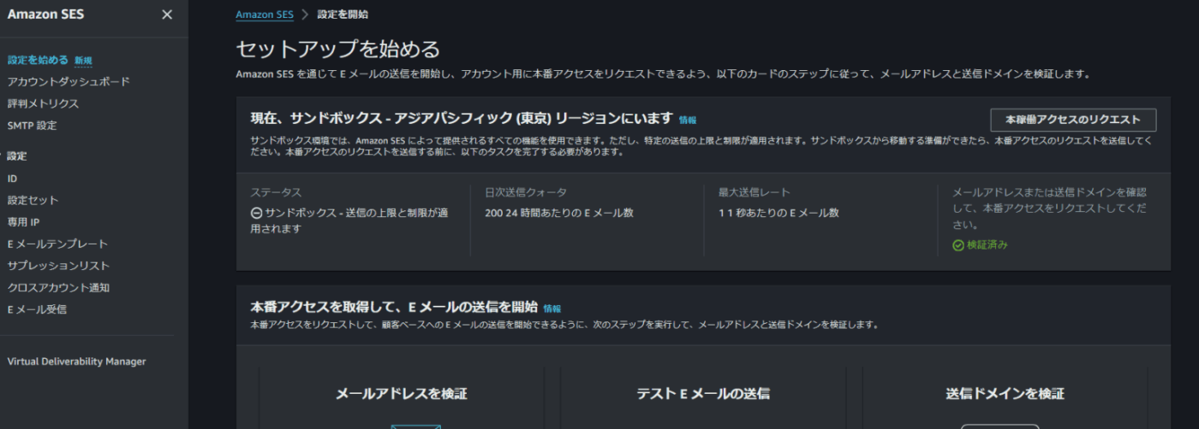The image size is (1199, 429).
Task: Open E メール受信 page
Action: (37, 309)
